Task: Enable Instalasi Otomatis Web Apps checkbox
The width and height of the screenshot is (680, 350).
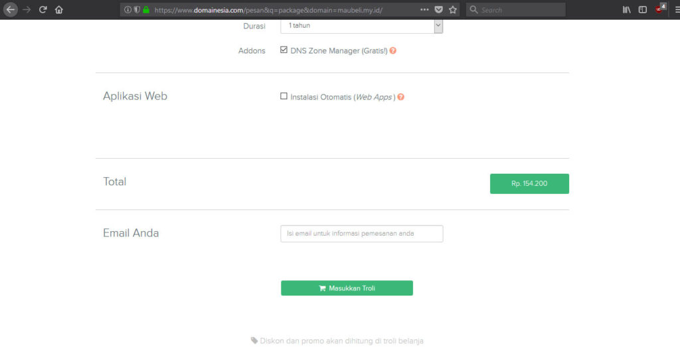Action: [x=284, y=96]
